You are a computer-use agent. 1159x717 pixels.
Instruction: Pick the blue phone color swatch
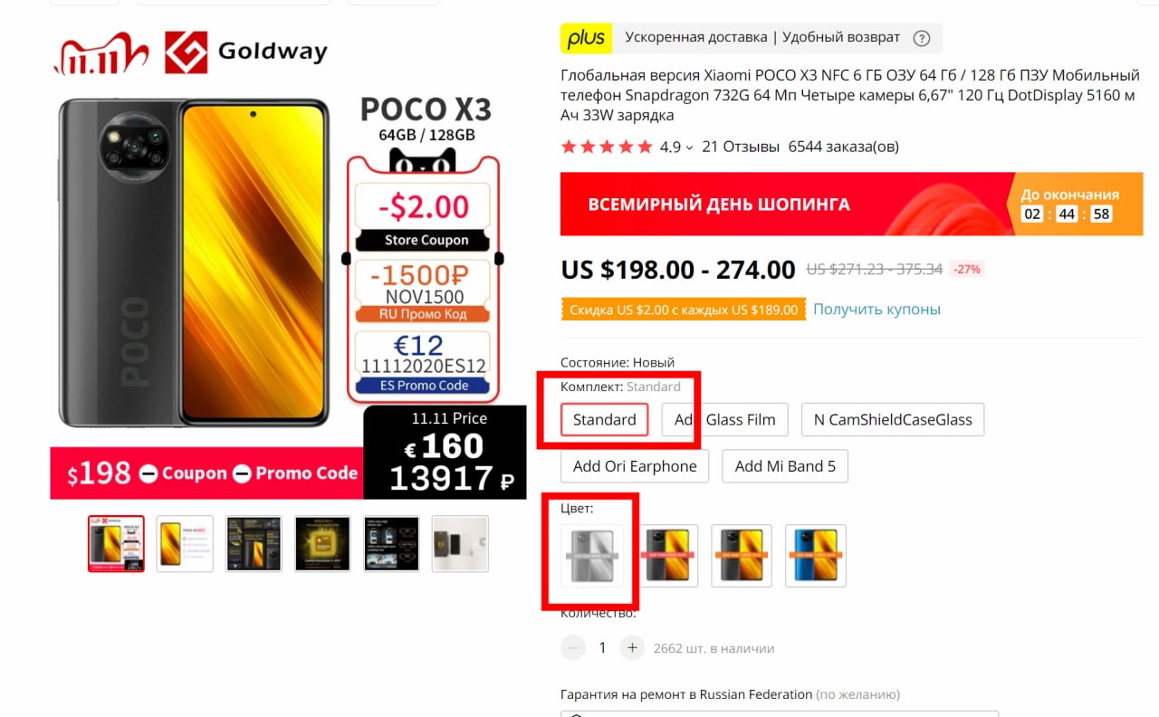click(816, 556)
